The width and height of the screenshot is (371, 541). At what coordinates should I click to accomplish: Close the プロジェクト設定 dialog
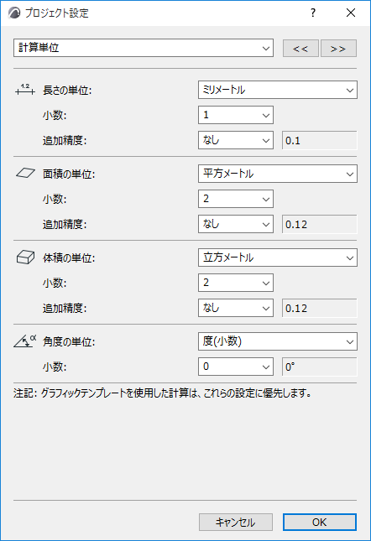pyautogui.click(x=351, y=13)
